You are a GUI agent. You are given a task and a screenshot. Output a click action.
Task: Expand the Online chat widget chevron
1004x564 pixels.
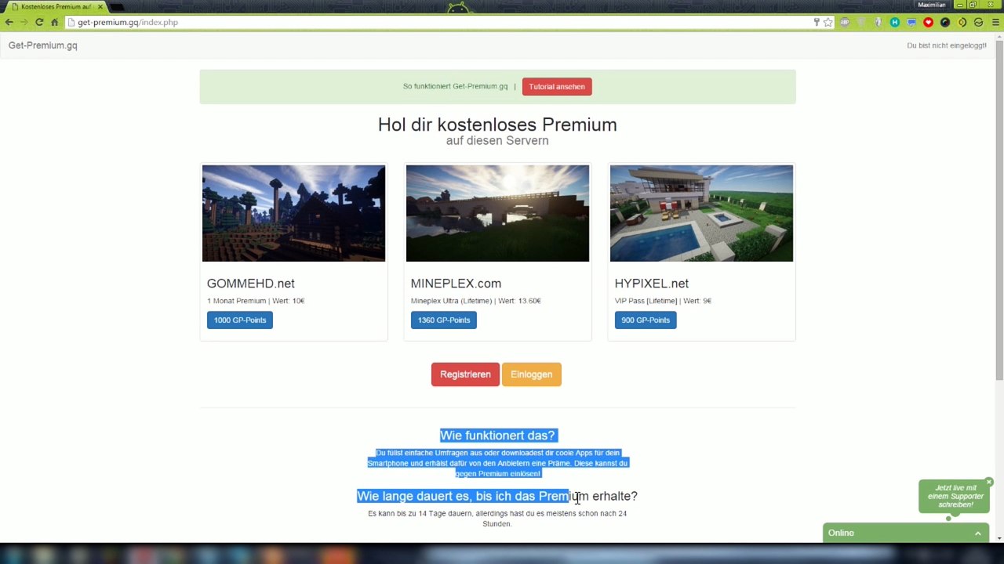coord(978,533)
